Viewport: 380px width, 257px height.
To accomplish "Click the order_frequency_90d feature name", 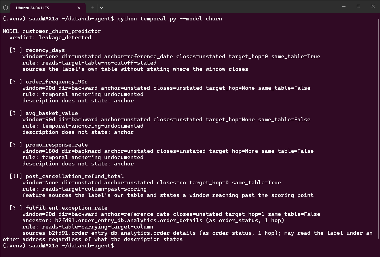I will point(57,82).
